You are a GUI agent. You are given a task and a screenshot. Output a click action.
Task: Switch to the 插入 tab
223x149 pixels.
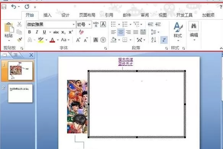(x=47, y=15)
